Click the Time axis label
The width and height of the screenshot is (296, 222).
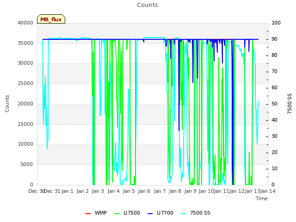click(x=262, y=198)
